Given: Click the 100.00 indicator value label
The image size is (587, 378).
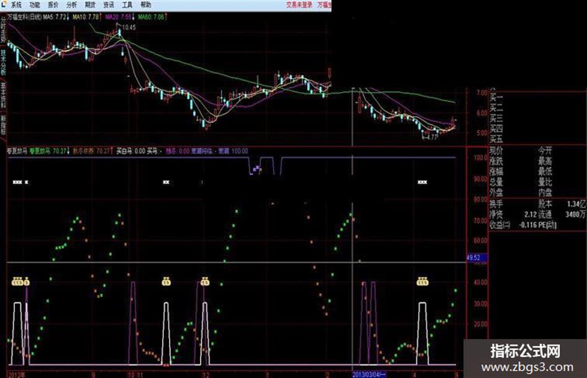Looking at the screenshot, I should (240, 151).
